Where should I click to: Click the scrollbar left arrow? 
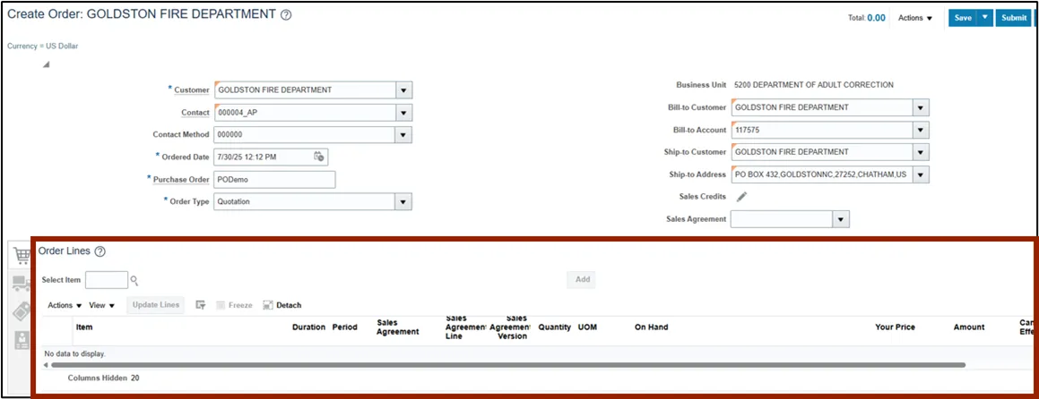(46, 365)
